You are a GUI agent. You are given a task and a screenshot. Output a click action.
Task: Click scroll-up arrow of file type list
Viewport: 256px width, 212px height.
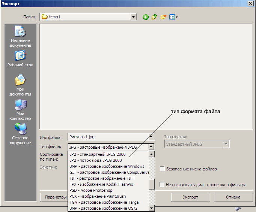click(x=152, y=154)
